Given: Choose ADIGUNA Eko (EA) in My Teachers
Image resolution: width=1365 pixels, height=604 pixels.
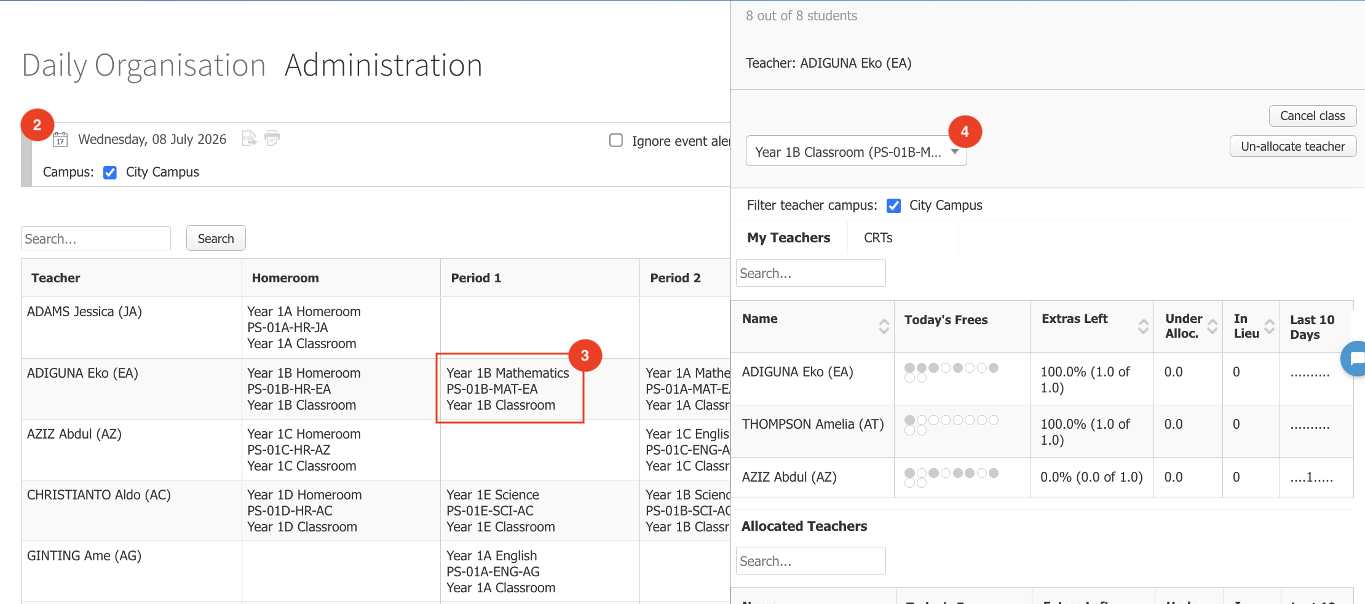Looking at the screenshot, I should (797, 372).
